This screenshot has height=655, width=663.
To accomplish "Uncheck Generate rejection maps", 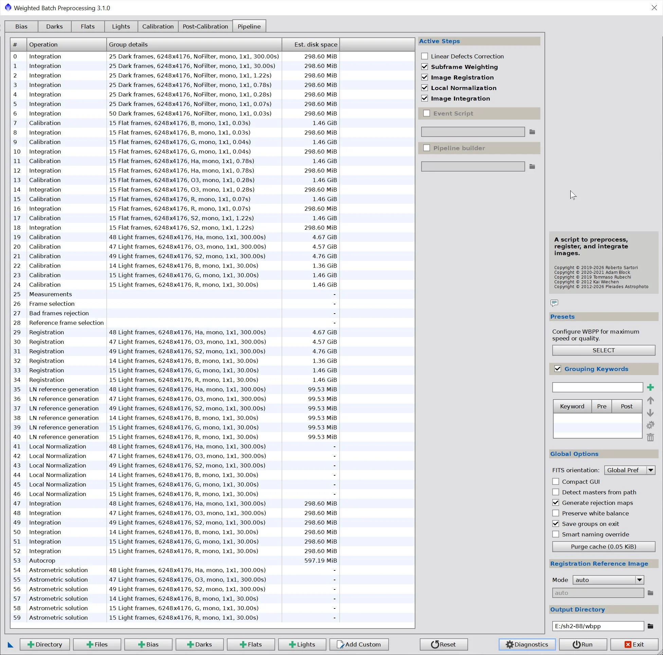I will click(556, 502).
